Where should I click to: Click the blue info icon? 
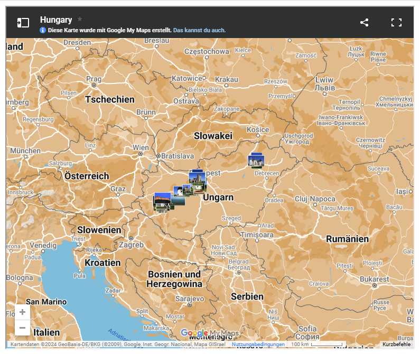[43, 31]
